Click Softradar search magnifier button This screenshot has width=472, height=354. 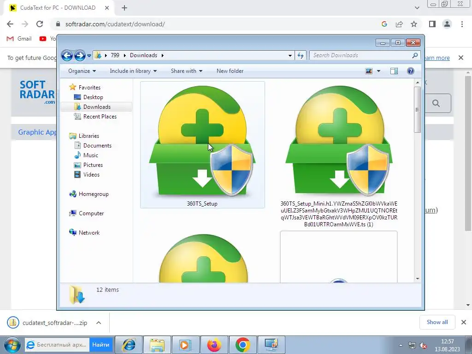pyautogui.click(x=436, y=103)
